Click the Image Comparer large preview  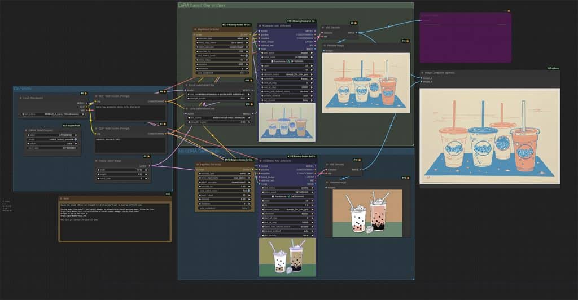click(489, 136)
